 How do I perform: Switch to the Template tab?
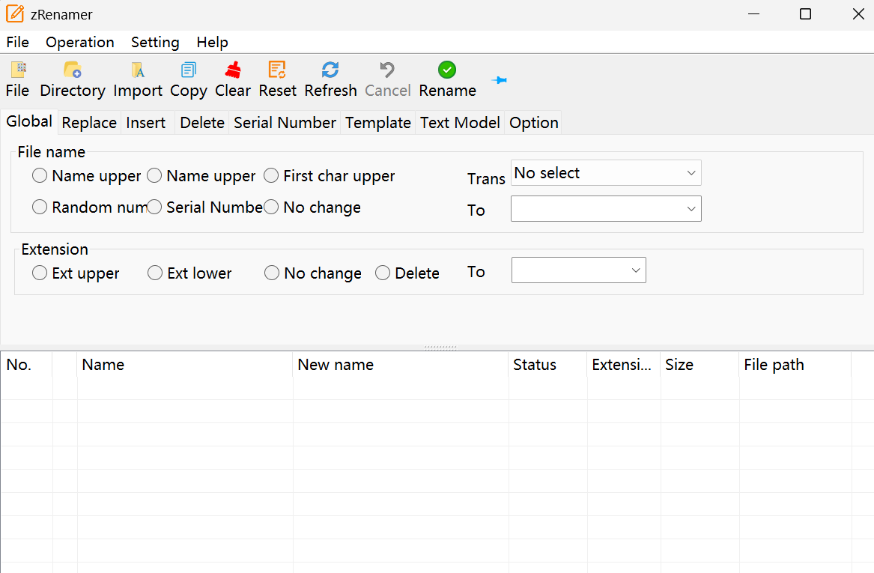[x=377, y=122]
